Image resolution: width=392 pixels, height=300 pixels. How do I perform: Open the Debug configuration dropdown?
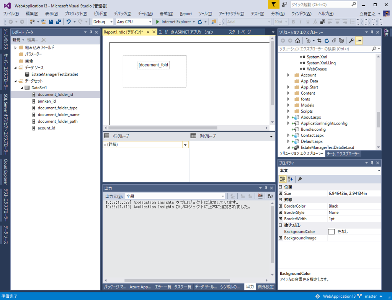[x=111, y=22]
